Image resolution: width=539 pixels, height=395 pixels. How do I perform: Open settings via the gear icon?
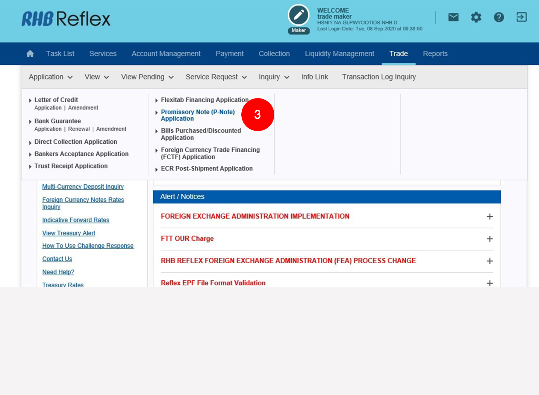point(476,17)
